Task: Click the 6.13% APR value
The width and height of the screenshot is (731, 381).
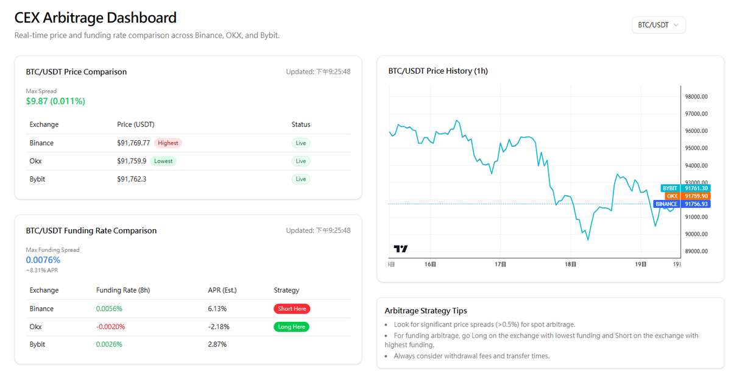Action: [217, 309]
